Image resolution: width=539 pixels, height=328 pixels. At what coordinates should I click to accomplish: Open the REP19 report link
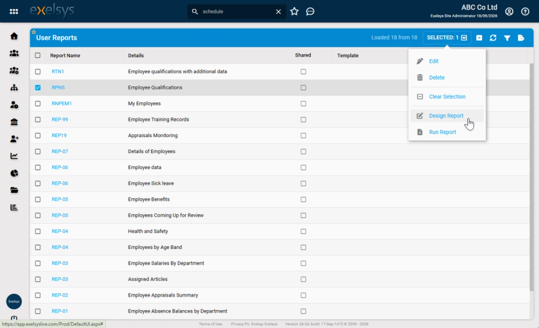point(59,135)
